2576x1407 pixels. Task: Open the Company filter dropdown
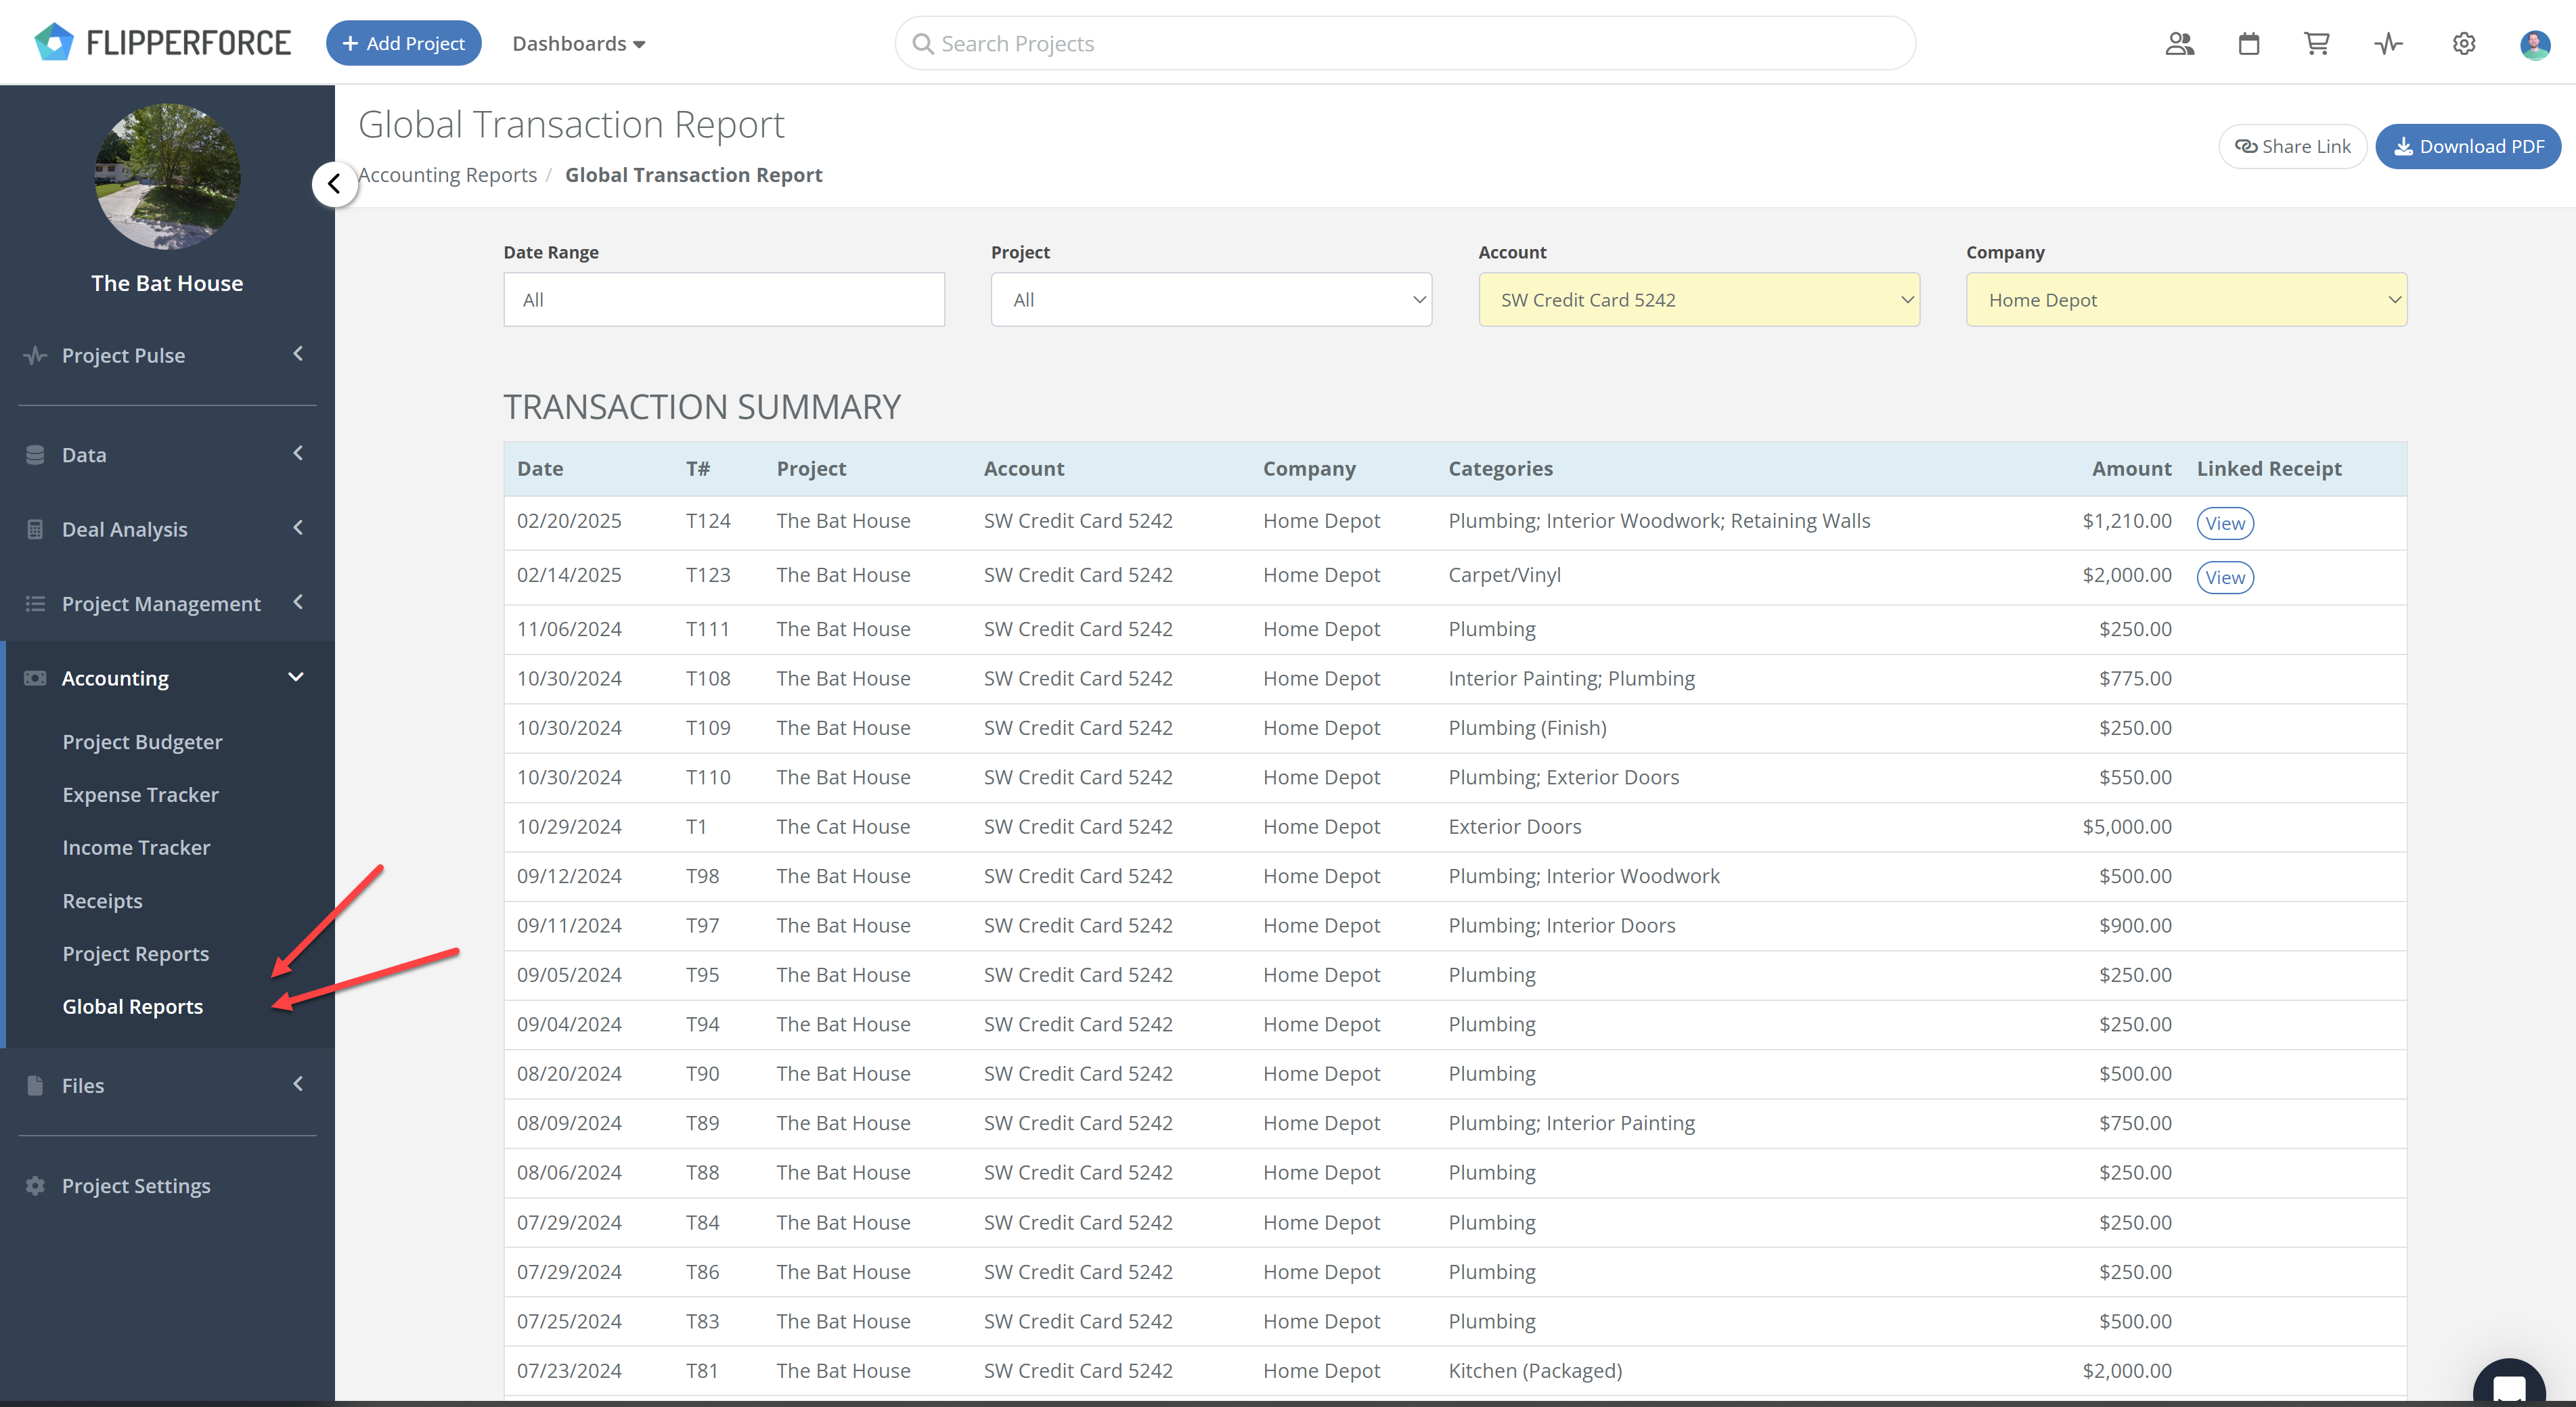2186,300
